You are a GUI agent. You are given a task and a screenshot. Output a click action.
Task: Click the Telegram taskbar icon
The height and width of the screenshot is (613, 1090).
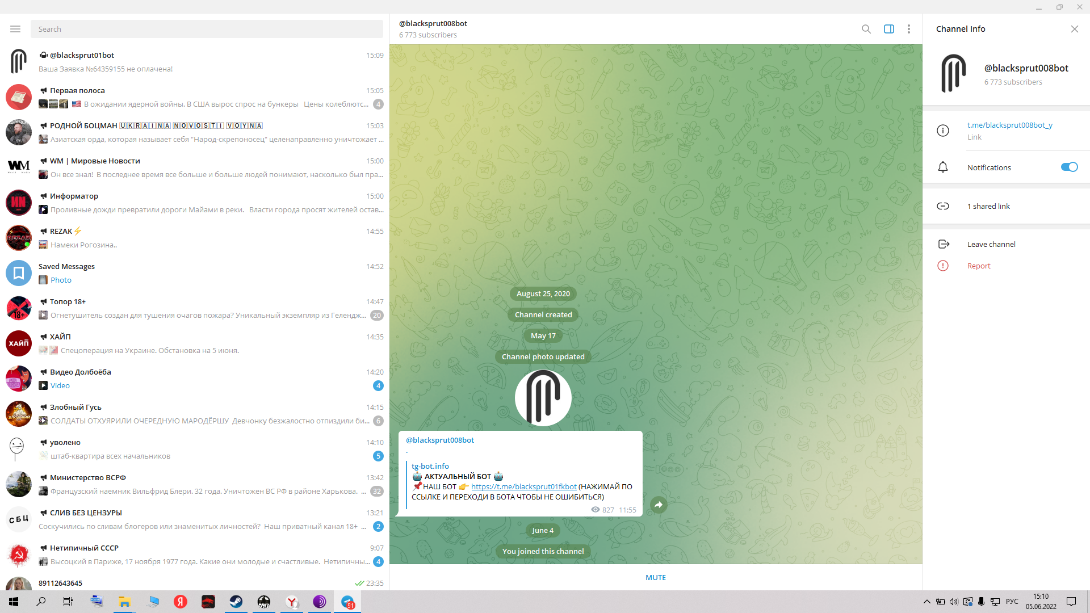(347, 602)
